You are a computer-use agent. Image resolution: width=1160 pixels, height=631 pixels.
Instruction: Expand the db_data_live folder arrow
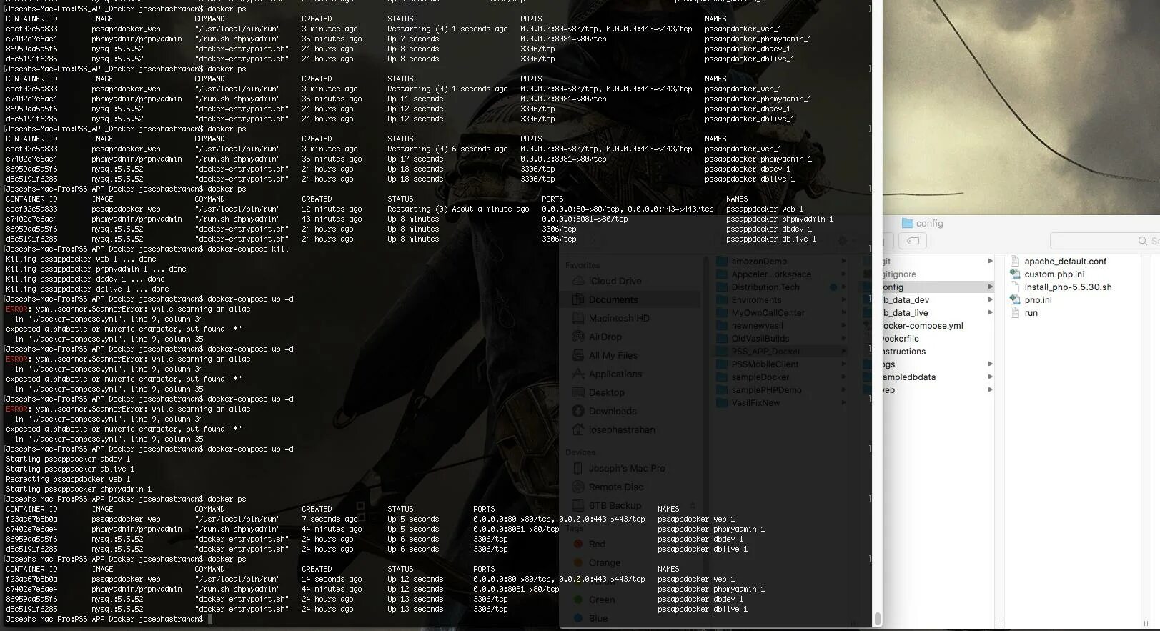pos(990,313)
